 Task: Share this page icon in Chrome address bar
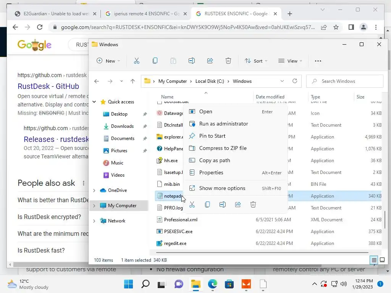pos(324,27)
